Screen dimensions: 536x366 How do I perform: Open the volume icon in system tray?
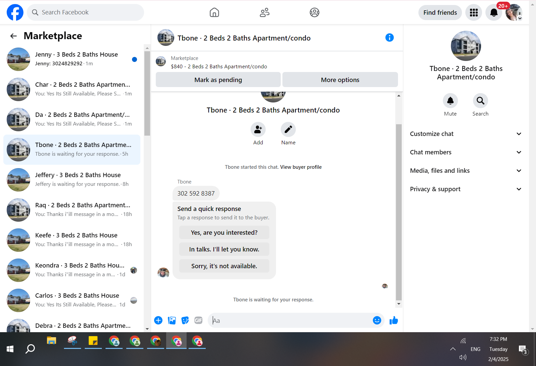(463, 357)
